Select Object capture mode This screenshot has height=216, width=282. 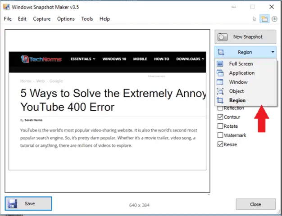[x=246, y=91]
